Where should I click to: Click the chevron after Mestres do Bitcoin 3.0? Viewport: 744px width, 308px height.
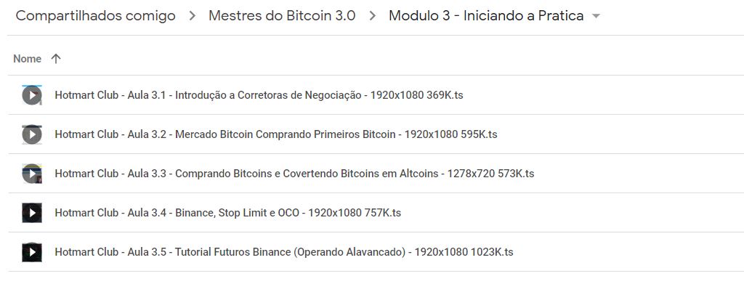coord(372,16)
